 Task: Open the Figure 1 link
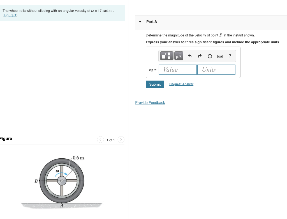[10, 15]
